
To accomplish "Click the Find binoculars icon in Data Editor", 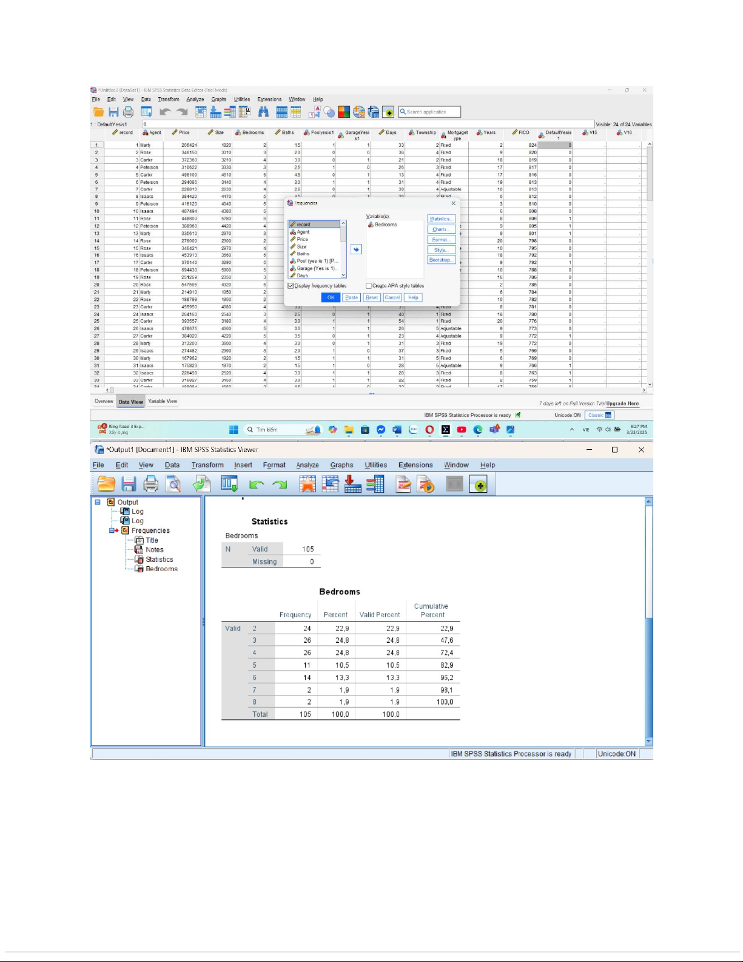I will point(263,112).
